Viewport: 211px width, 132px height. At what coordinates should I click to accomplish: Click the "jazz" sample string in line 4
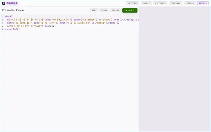[38, 26]
